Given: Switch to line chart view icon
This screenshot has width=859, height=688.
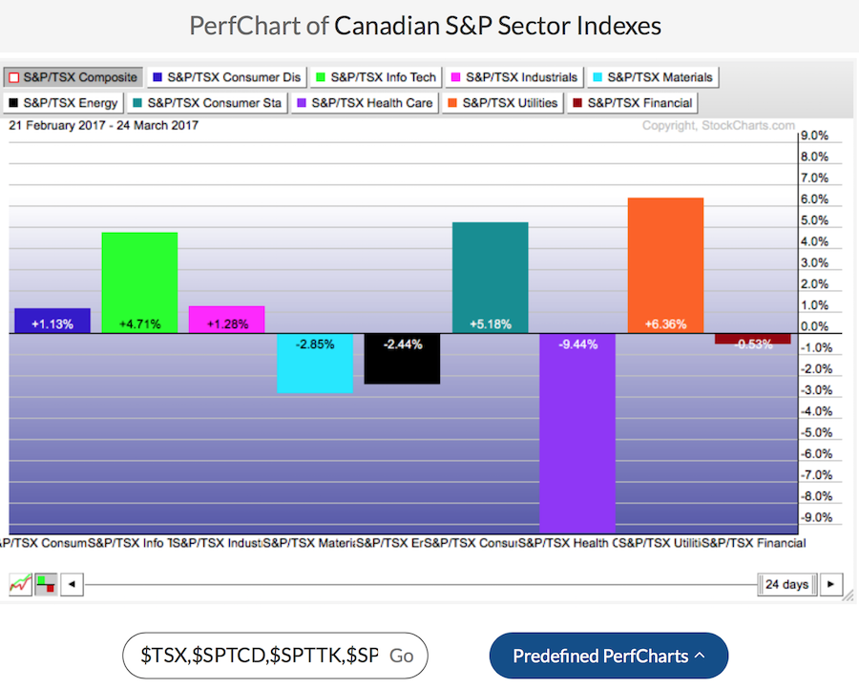Looking at the screenshot, I should (x=21, y=584).
